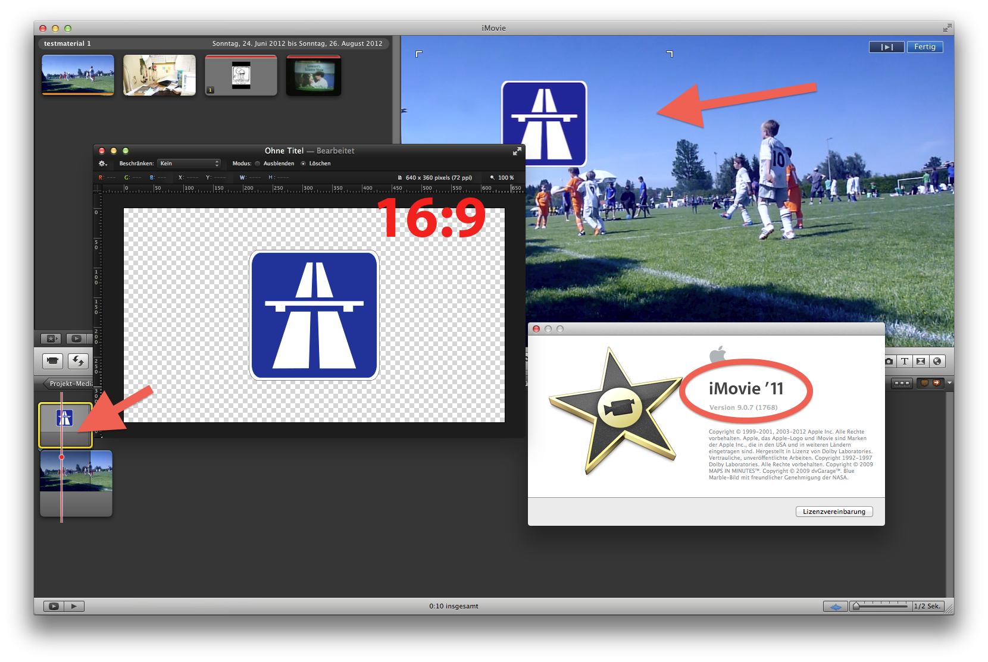Screen dimensions: 988x662
Task: Toggle the favorites star filter button
Action: tap(51, 338)
